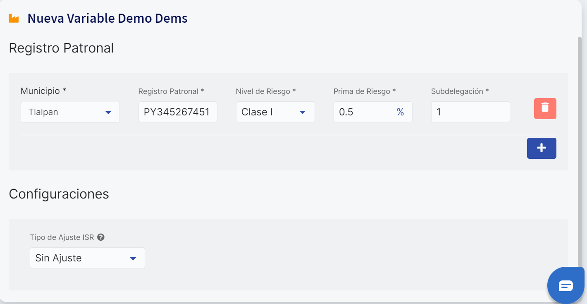587x304 pixels.
Task: Select the Tlalpan value in the Municipio field
Action: tap(43, 112)
